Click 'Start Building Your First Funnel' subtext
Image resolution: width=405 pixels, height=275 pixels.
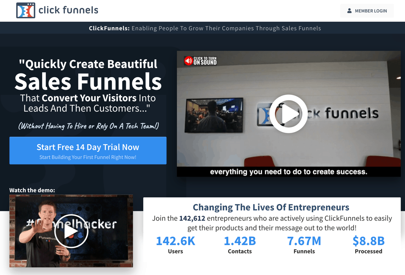point(88,157)
